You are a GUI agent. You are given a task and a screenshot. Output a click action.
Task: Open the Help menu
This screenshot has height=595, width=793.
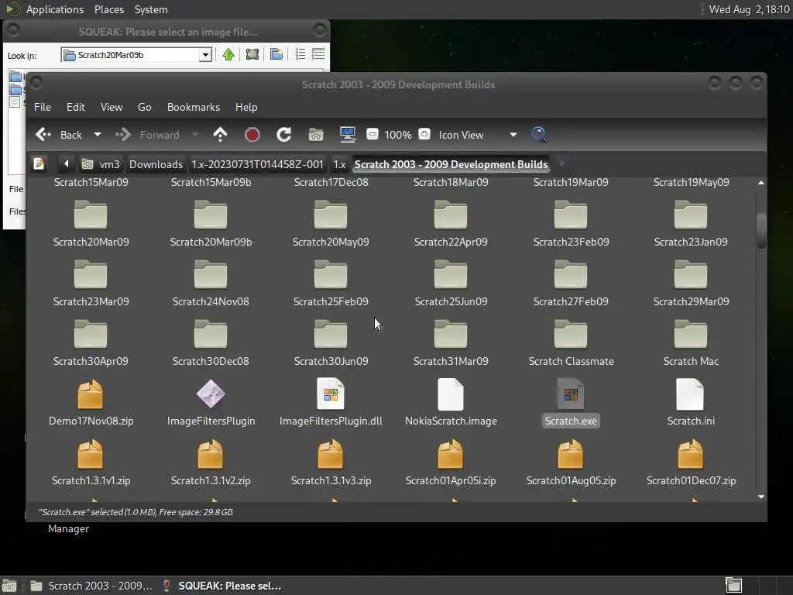point(246,107)
